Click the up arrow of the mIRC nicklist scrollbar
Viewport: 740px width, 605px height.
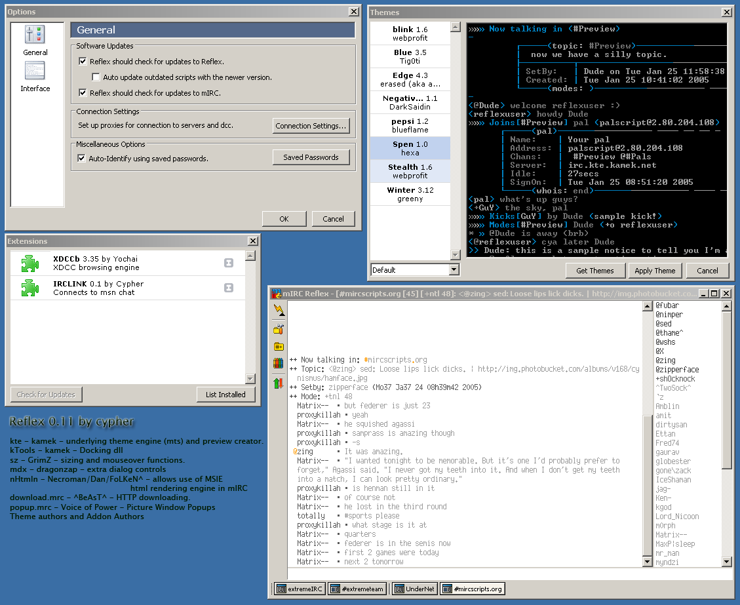(727, 306)
